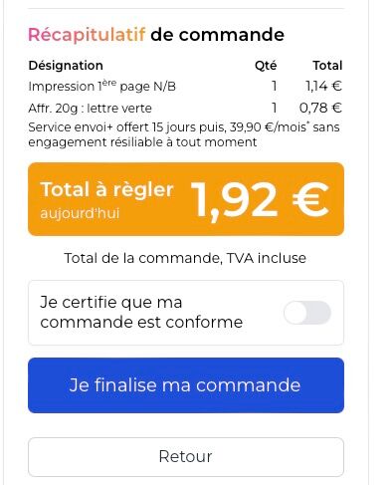392x485 pixels.
Task: Click the 'Service envoi+' subscription notice text
Action: (184, 134)
